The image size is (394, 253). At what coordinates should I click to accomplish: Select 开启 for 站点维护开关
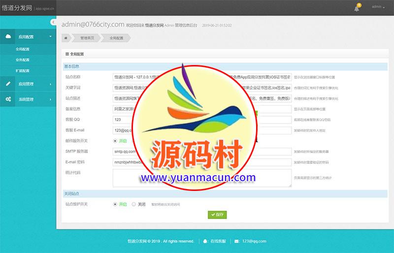click(115, 204)
